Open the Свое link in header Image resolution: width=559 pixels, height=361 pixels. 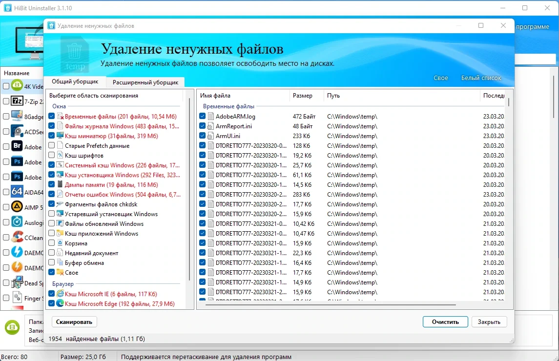tap(441, 78)
